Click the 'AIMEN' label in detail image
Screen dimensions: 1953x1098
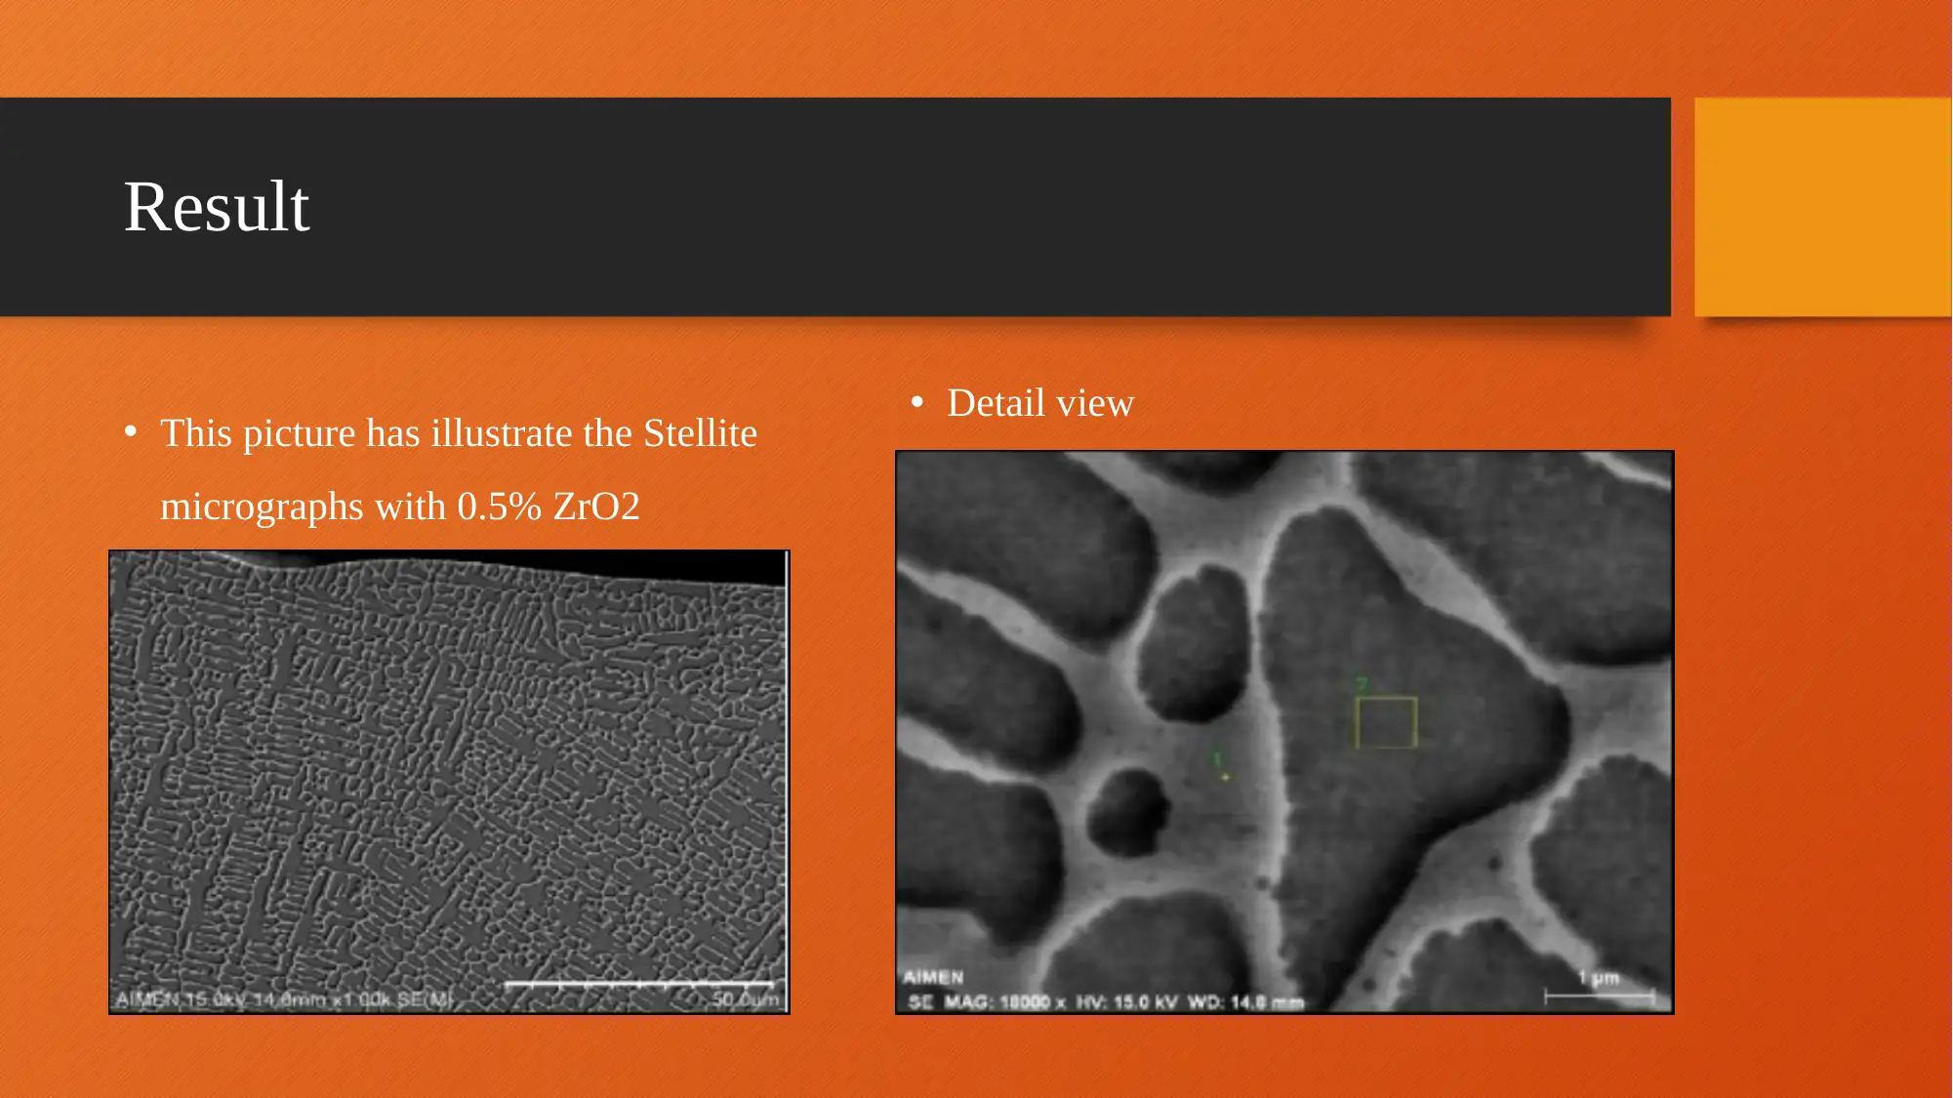coord(933,977)
